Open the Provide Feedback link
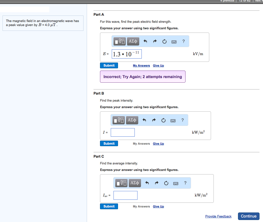This screenshot has width=263, height=222. 218,216
